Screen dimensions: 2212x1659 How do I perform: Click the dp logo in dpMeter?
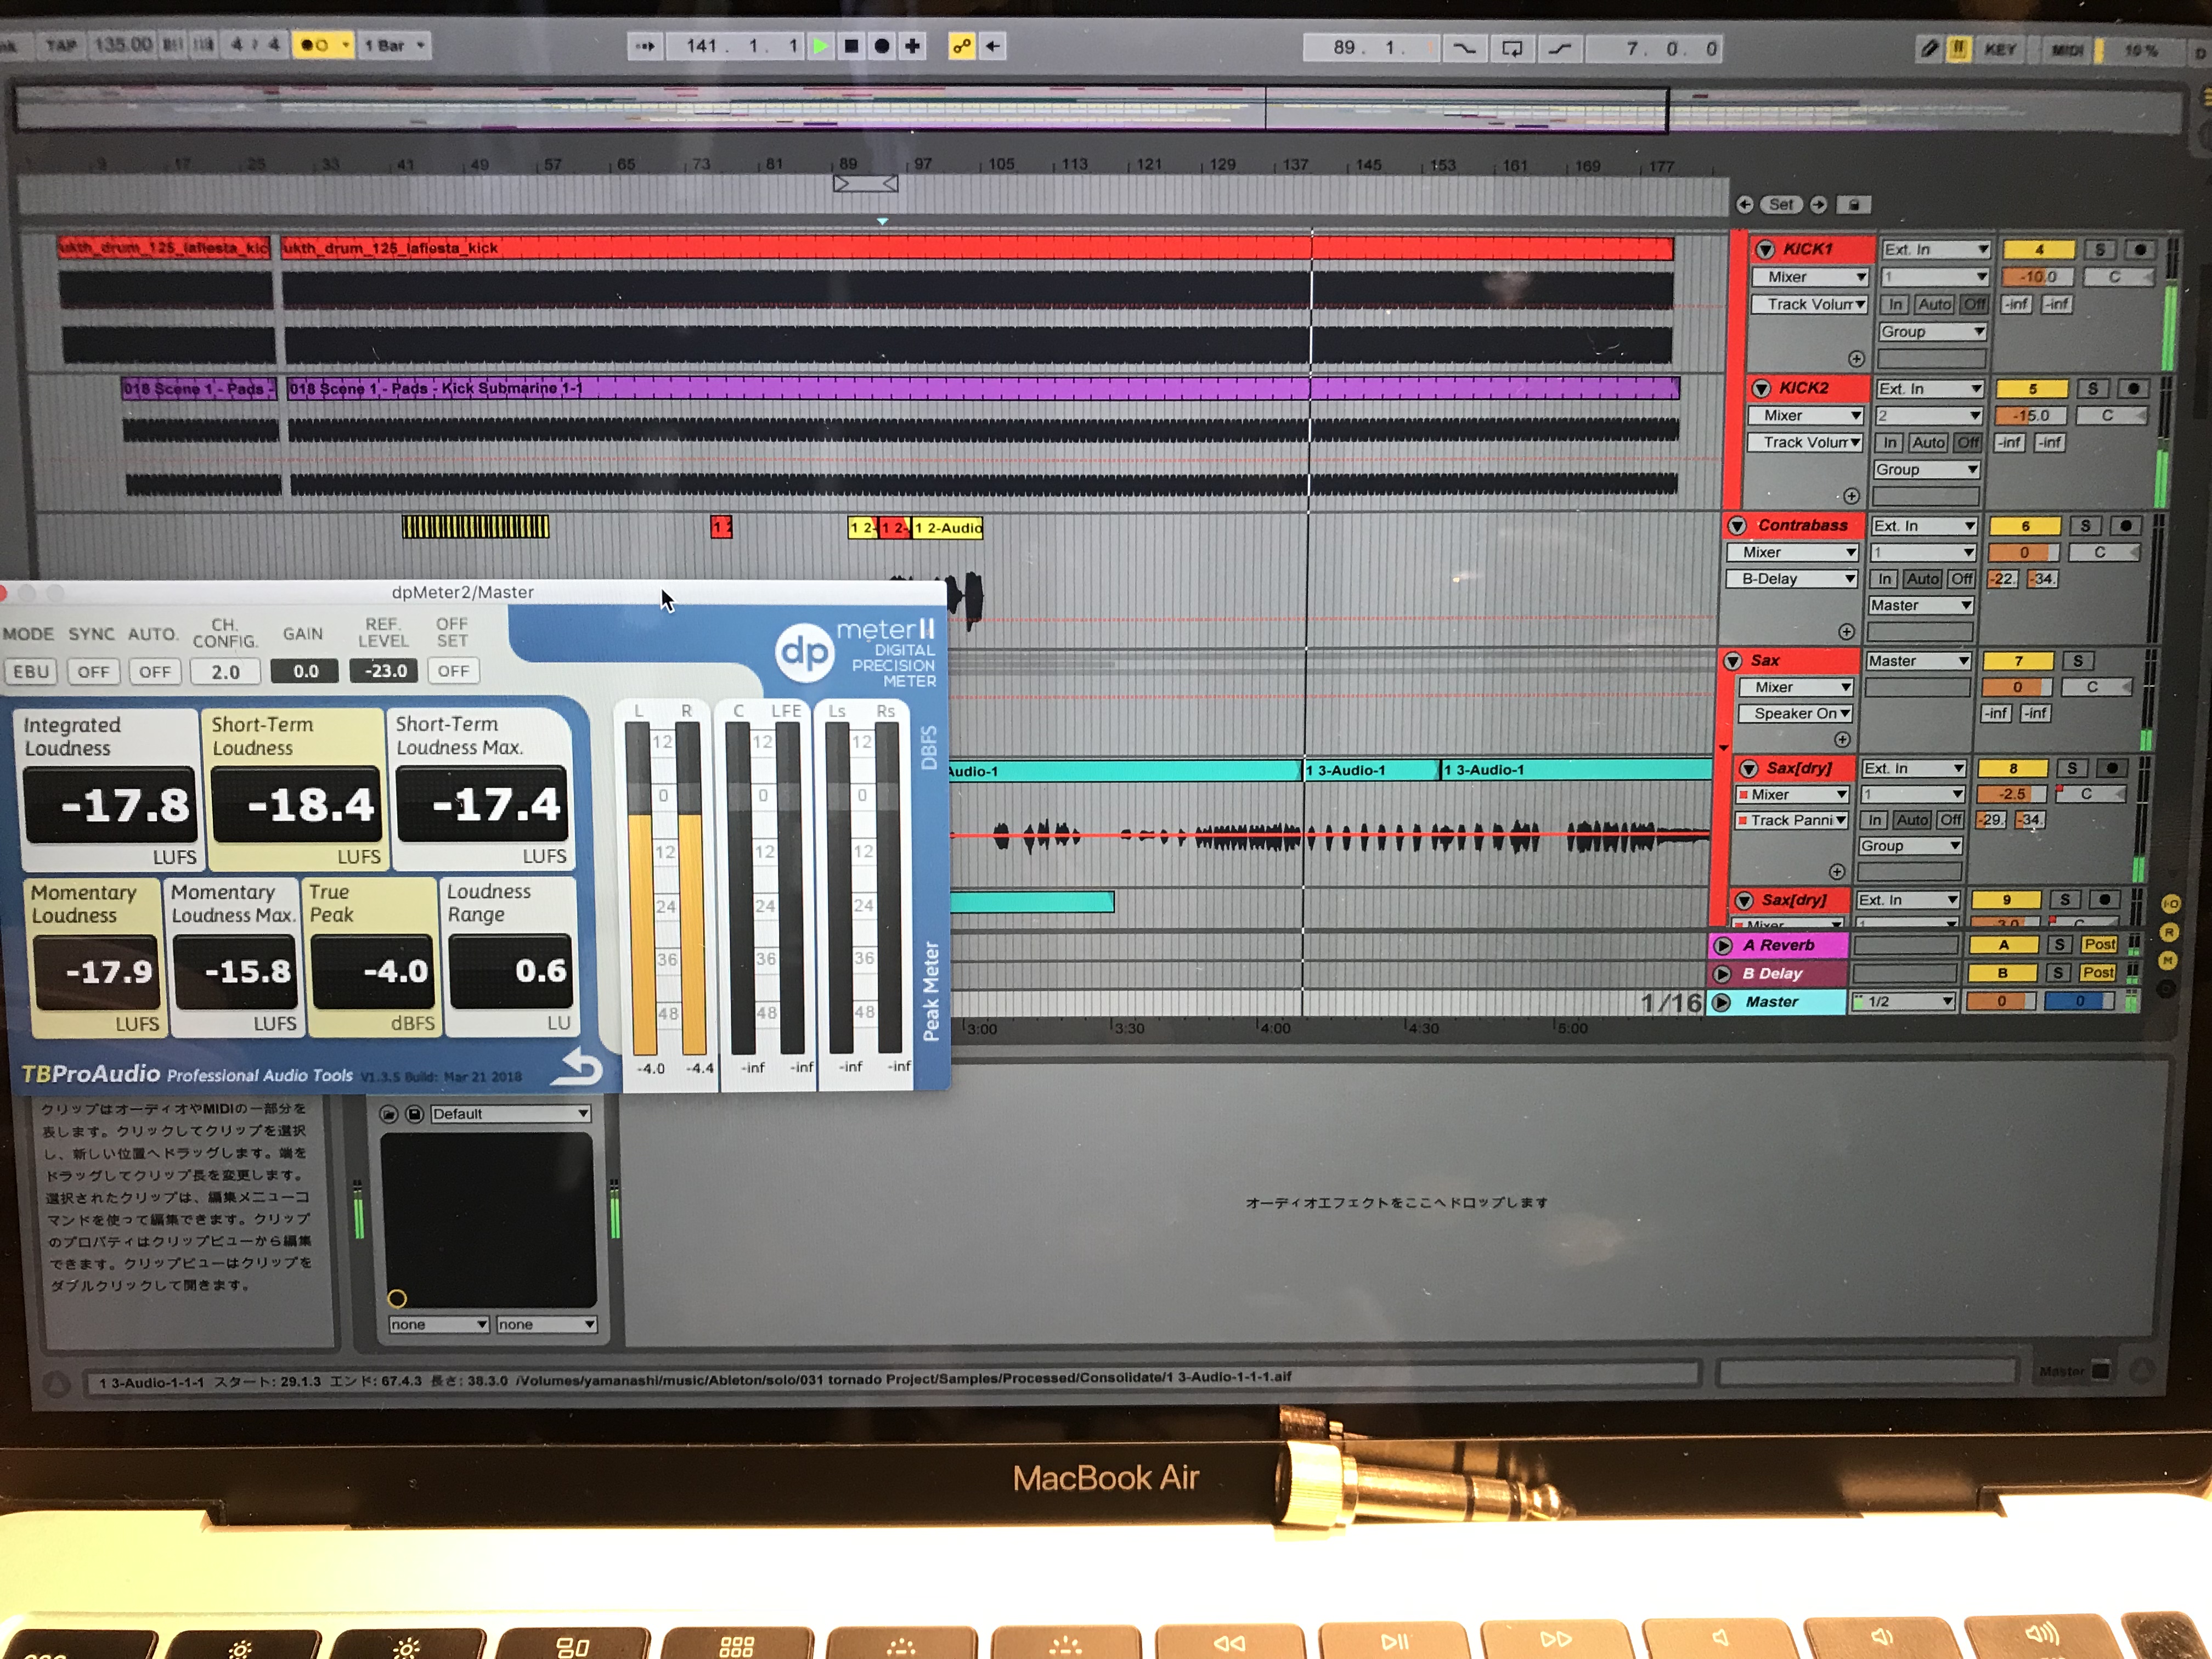pos(805,653)
